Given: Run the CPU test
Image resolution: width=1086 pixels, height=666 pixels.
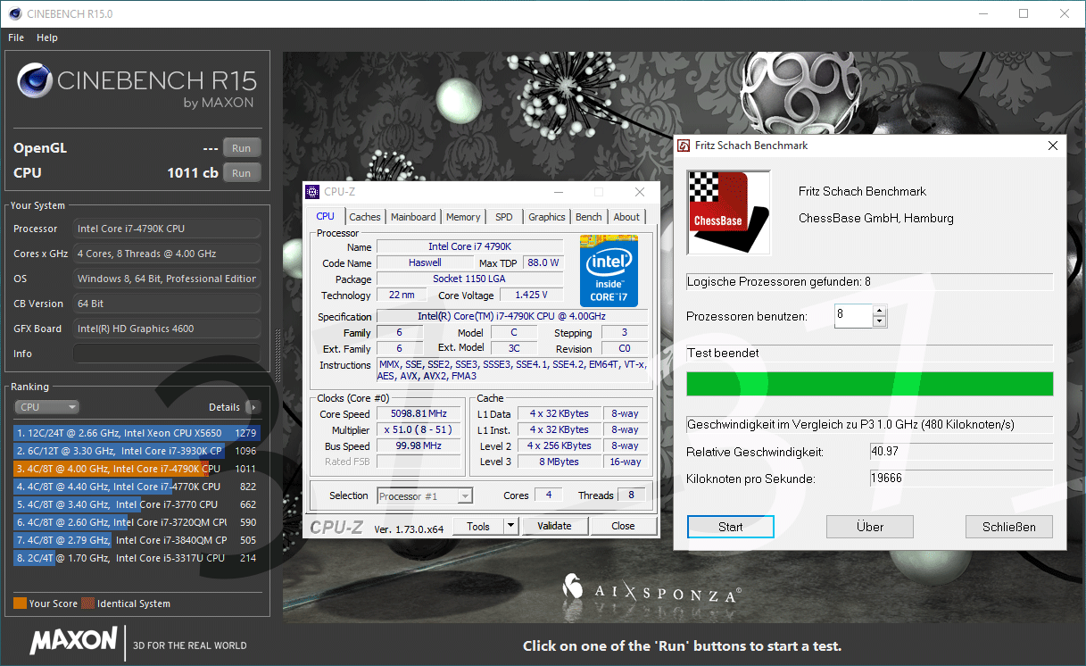Looking at the screenshot, I should point(241,173).
